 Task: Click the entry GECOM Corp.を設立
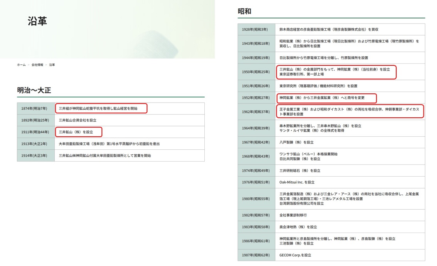coord(295,255)
